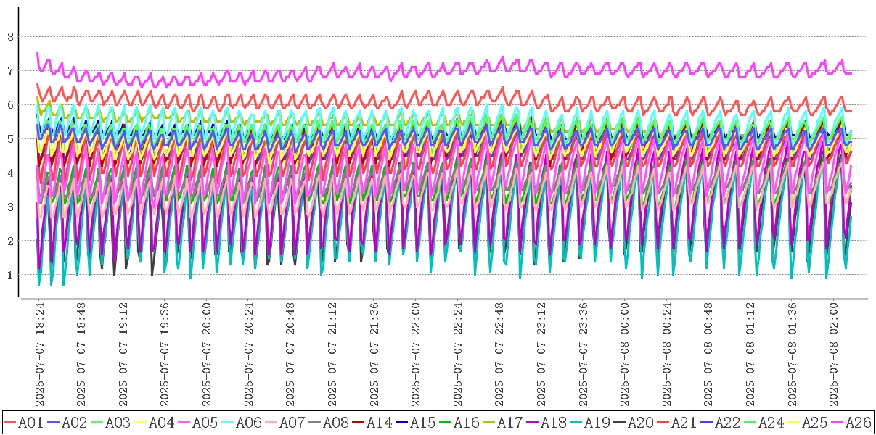Click the dark red A14 legend line marker
This screenshot has height=435, width=876.
pyautogui.click(x=358, y=421)
